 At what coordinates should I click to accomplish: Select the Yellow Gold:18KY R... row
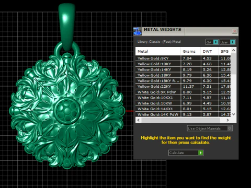pyautogui.click(x=183, y=81)
